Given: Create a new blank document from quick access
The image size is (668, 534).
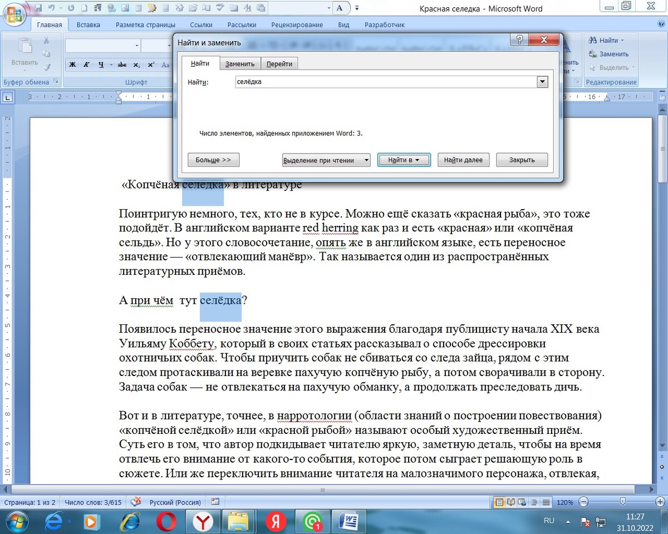Looking at the screenshot, I should (x=84, y=8).
